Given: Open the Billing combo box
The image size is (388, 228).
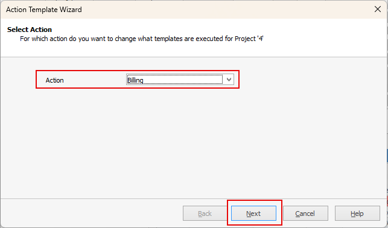Looking at the screenshot, I should tap(180, 80).
